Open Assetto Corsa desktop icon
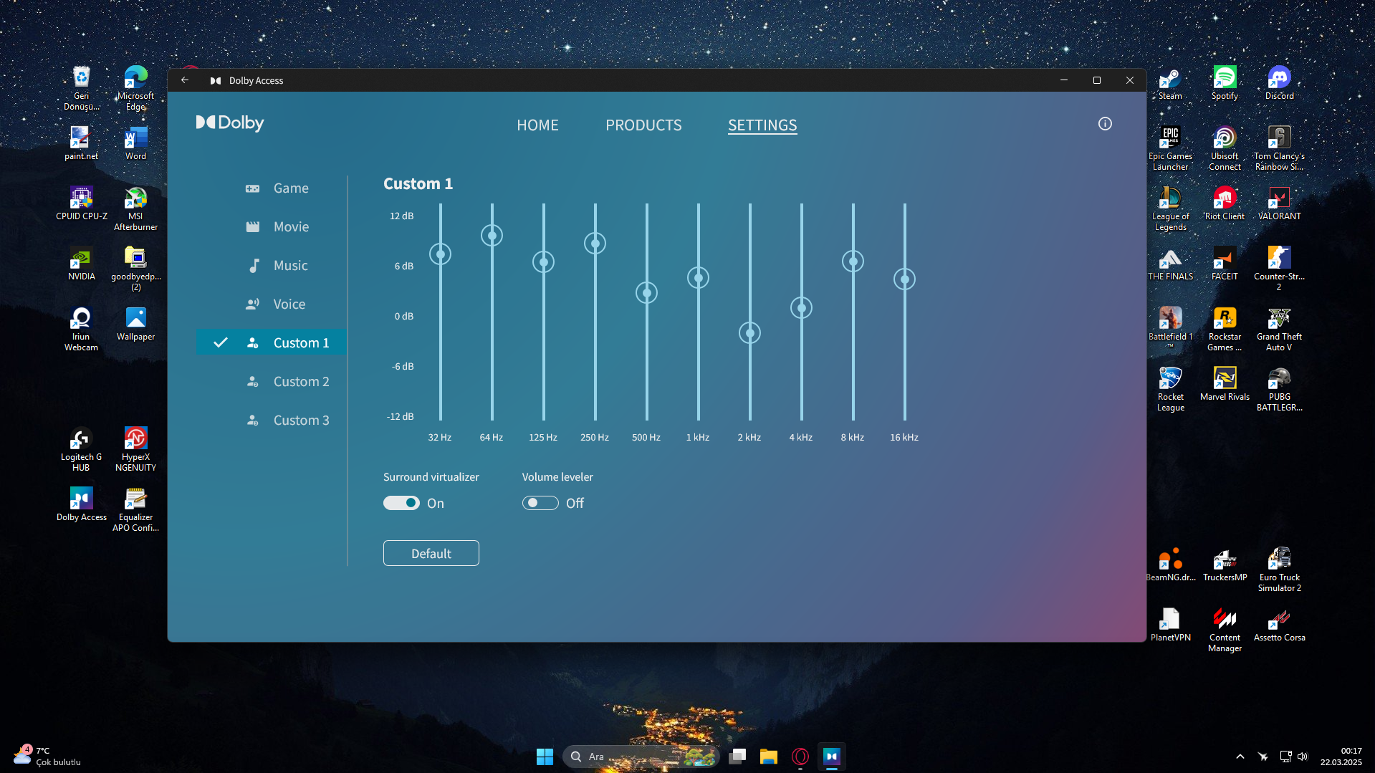This screenshot has width=1375, height=773. 1279,625
